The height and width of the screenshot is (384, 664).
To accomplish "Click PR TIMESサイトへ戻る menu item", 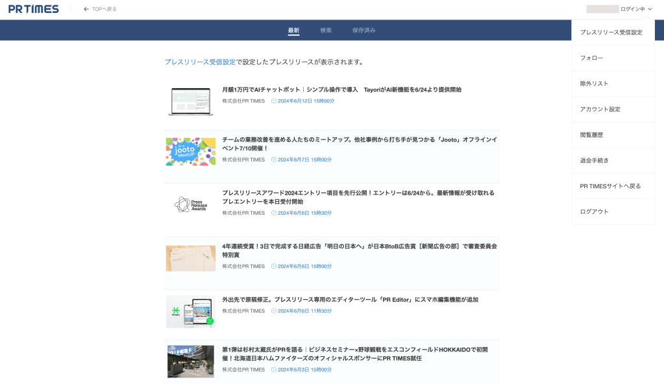I will click(x=610, y=186).
